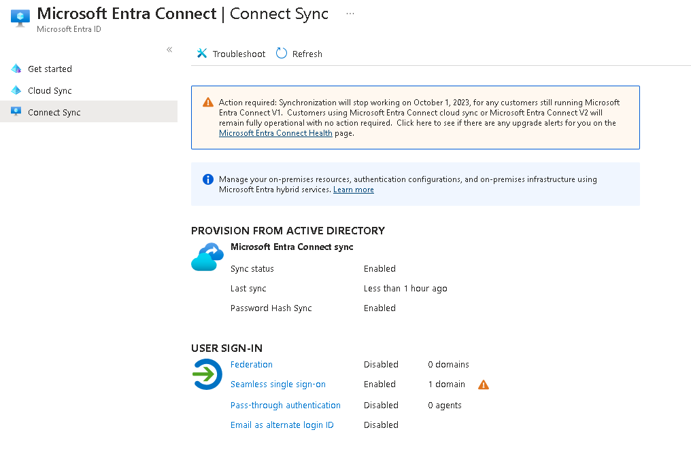Click the 'Sync status' label

(252, 268)
